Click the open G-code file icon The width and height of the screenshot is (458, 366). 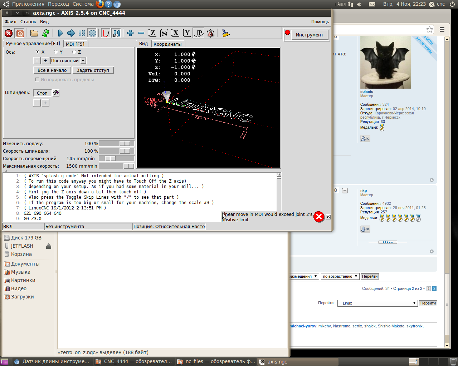pos(34,33)
